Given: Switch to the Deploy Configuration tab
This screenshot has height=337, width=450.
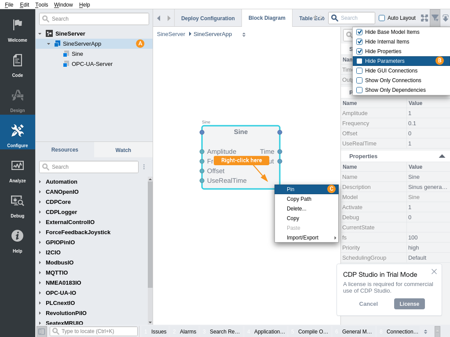Looking at the screenshot, I should pyautogui.click(x=208, y=18).
